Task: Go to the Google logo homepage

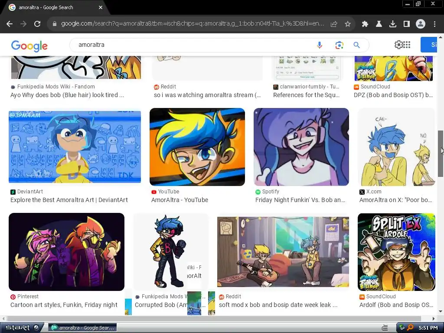Action: tap(29, 46)
